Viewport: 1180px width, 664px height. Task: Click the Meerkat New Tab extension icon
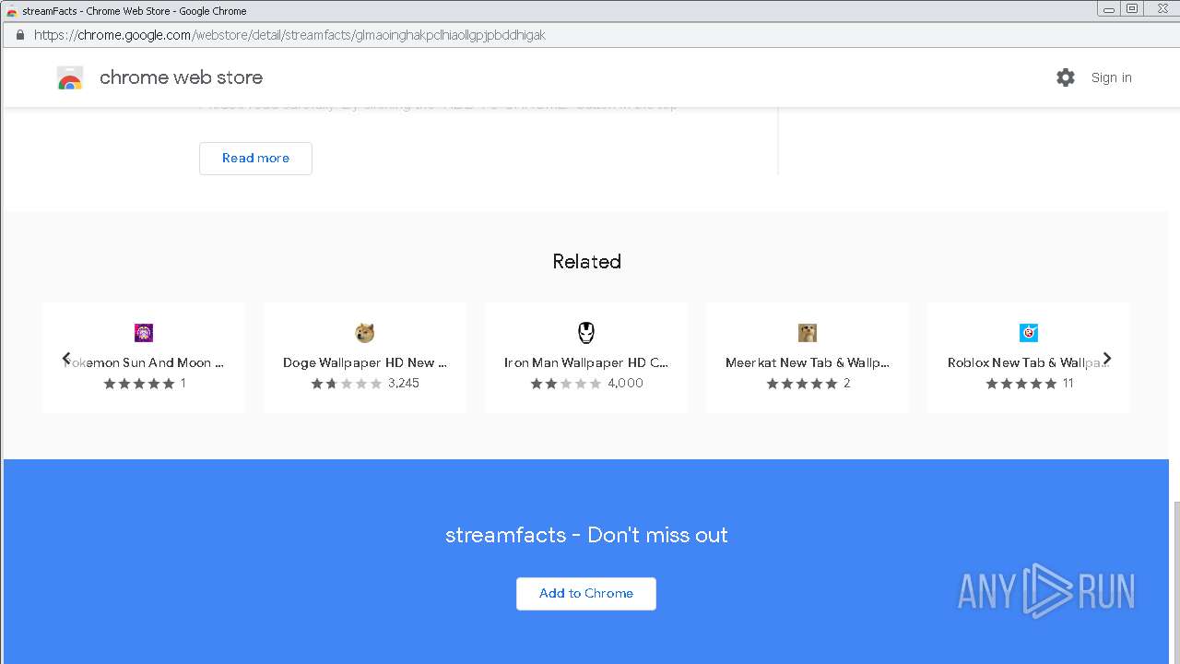(808, 333)
